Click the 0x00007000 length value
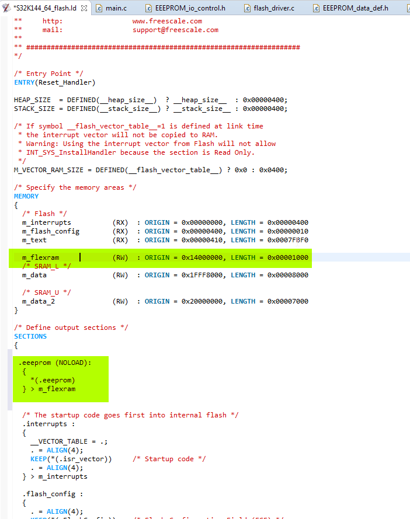Viewport: 410px width, 519px height. [x=288, y=302]
